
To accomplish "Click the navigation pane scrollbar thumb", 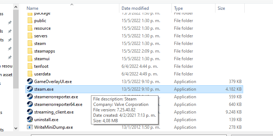I will click(x=16, y=49).
